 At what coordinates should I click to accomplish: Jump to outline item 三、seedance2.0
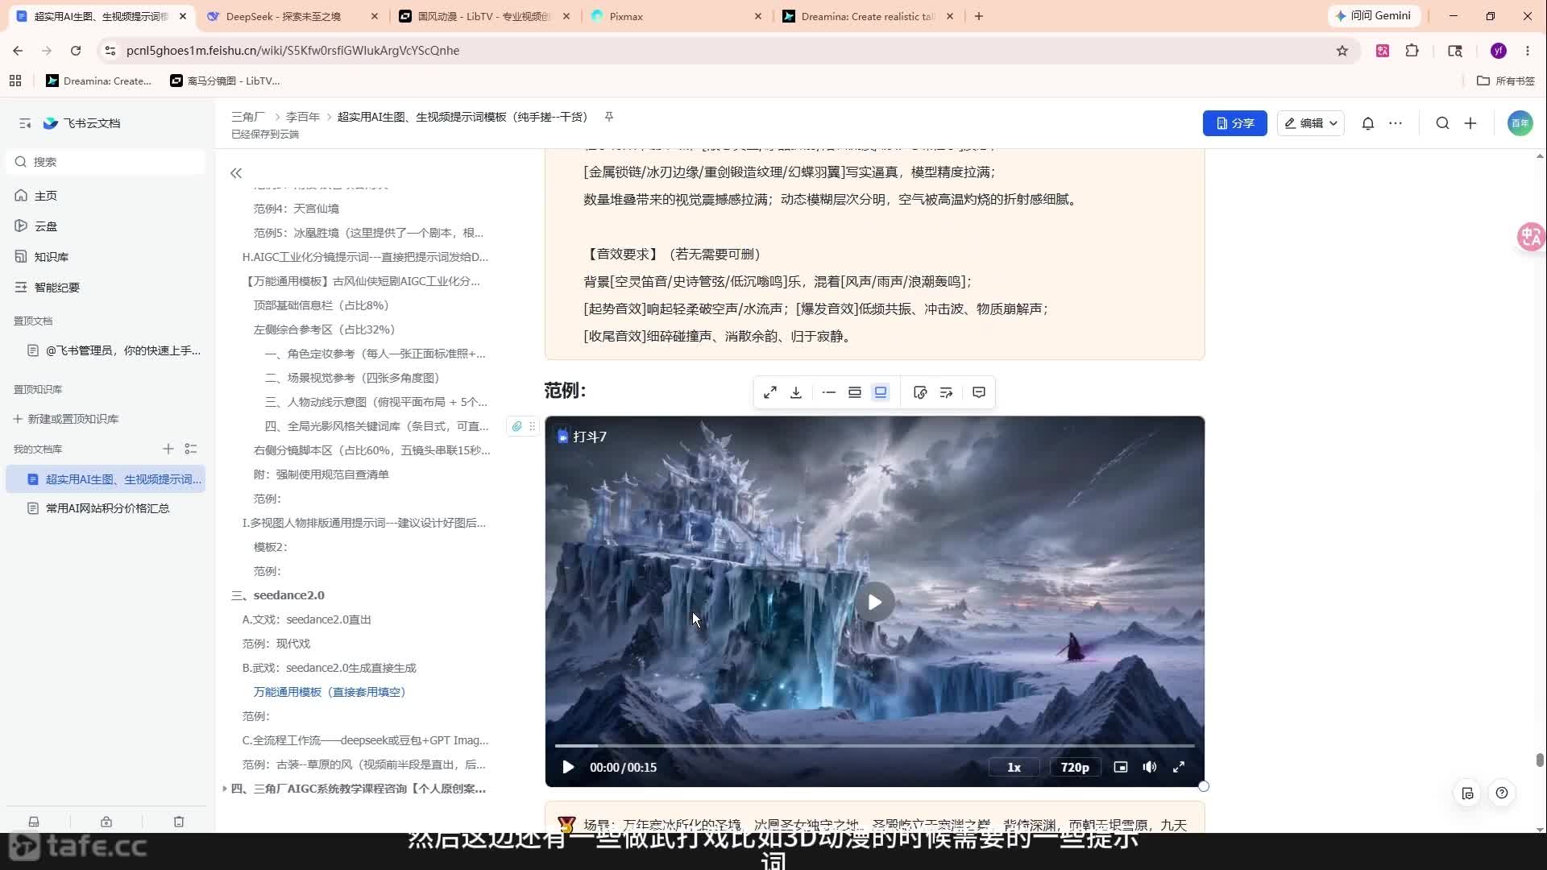pyautogui.click(x=278, y=595)
